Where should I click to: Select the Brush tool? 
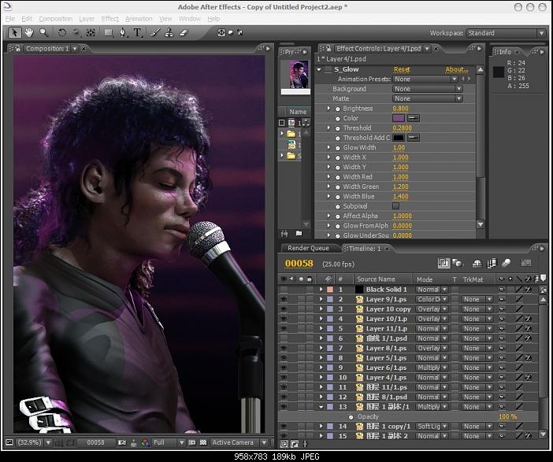tap(155, 33)
